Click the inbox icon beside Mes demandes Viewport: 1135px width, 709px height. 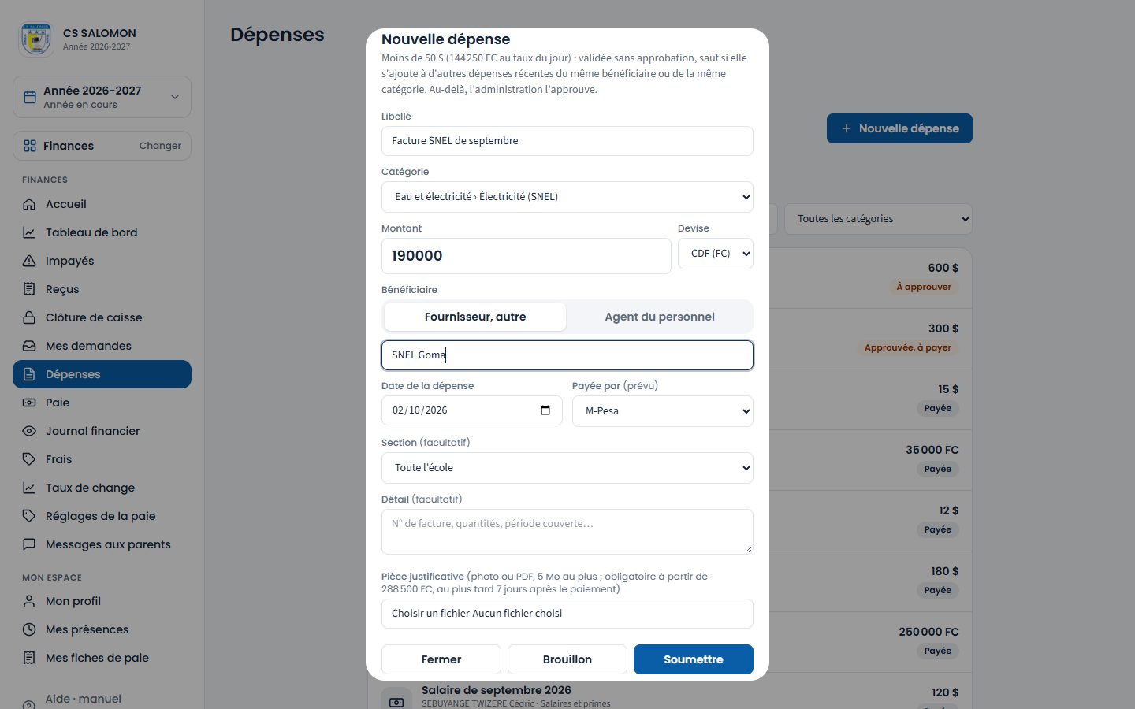click(x=29, y=346)
